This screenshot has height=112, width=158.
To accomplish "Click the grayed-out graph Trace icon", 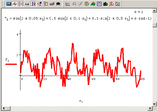I will pos(80,4).
